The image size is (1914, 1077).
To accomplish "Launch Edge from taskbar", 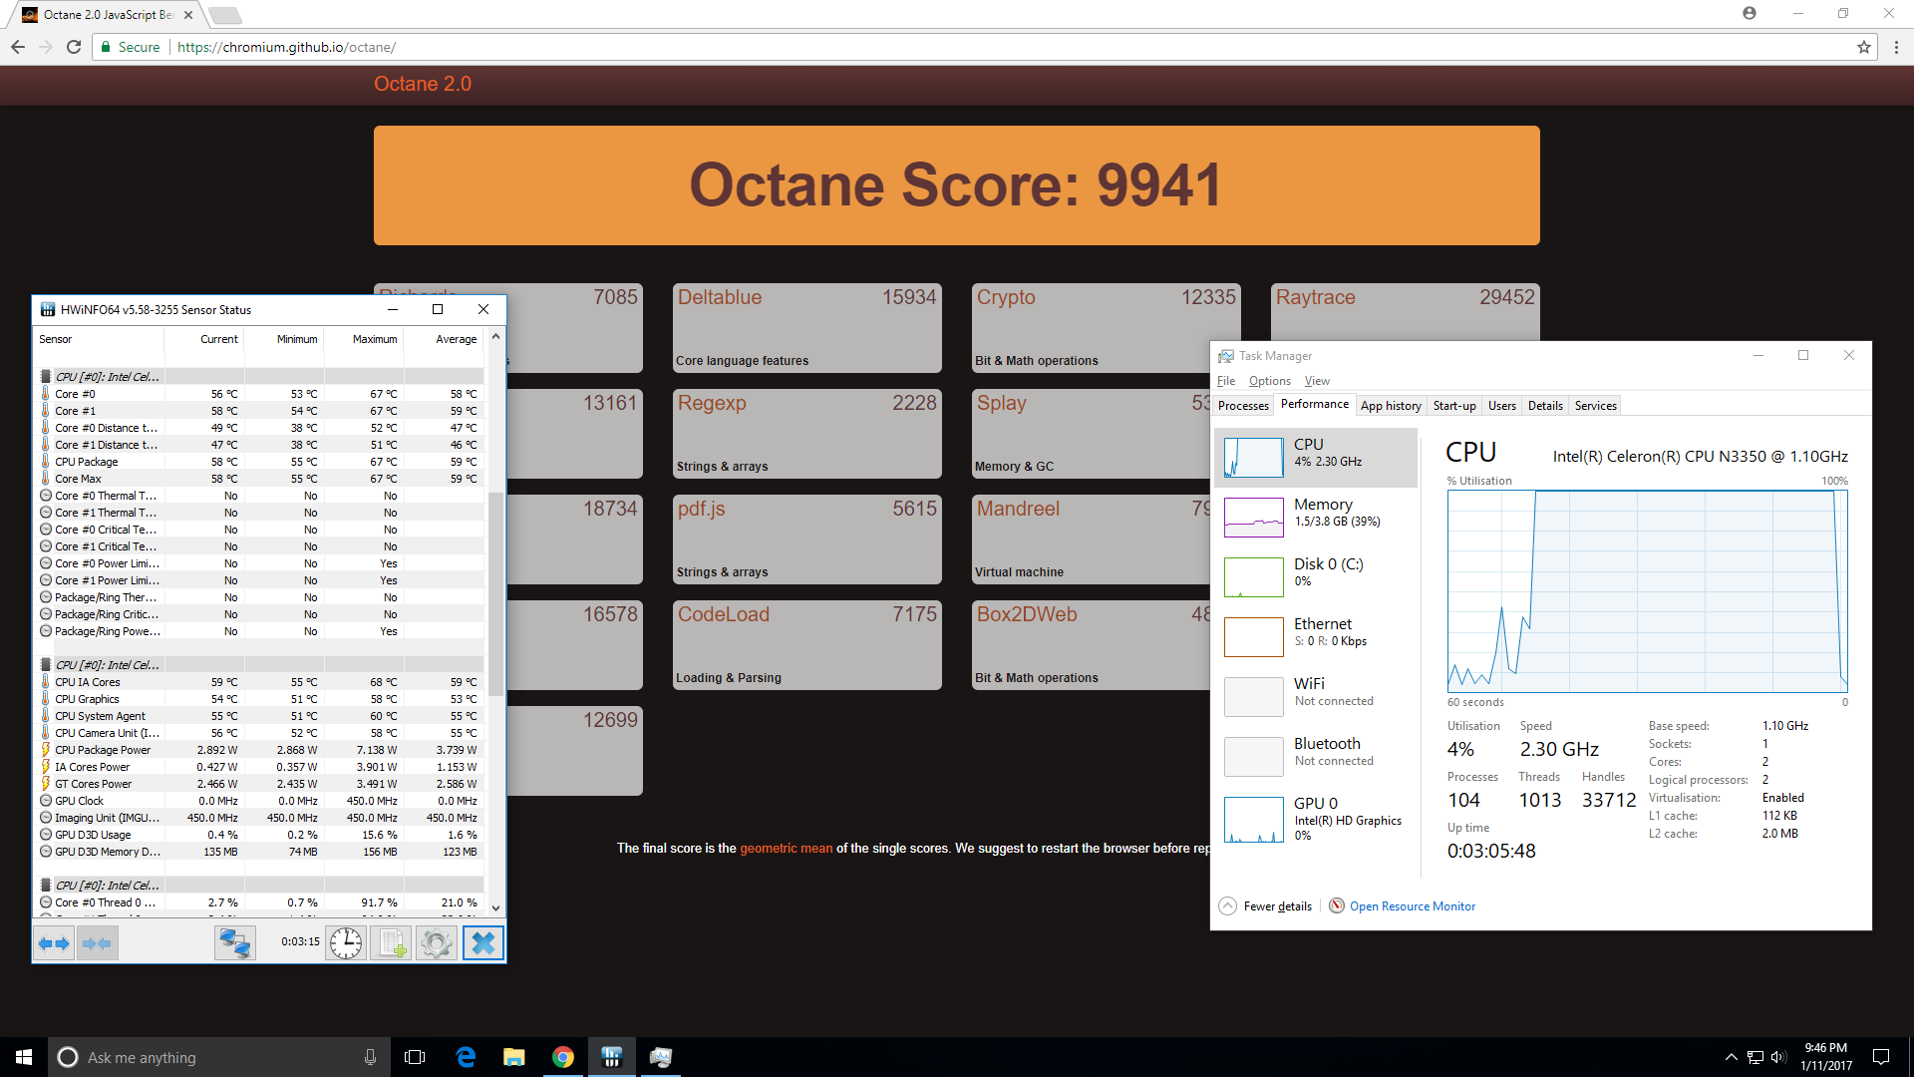I will [x=466, y=1057].
